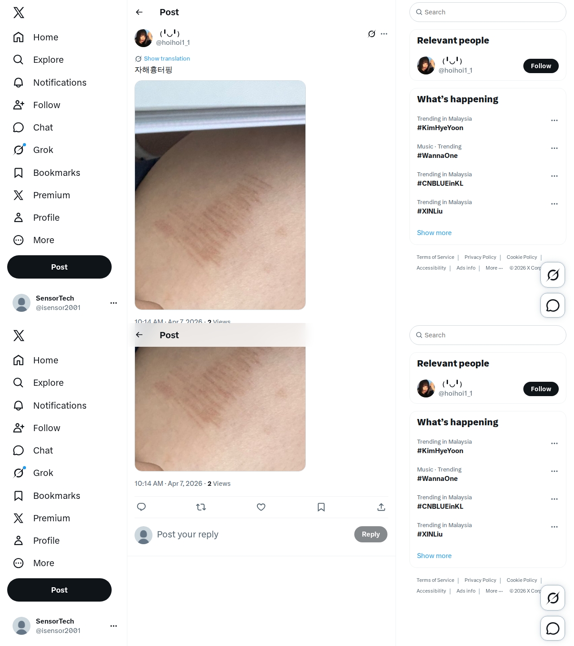574x646 pixels.
Task: Select your gray avatar beside the reply box
Action: [x=143, y=535]
